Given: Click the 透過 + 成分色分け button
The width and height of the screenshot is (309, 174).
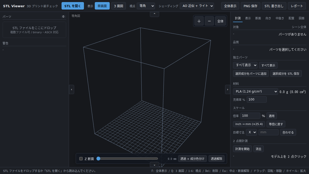Looking at the screenshot, I should pyautogui.click(x=192, y=159).
